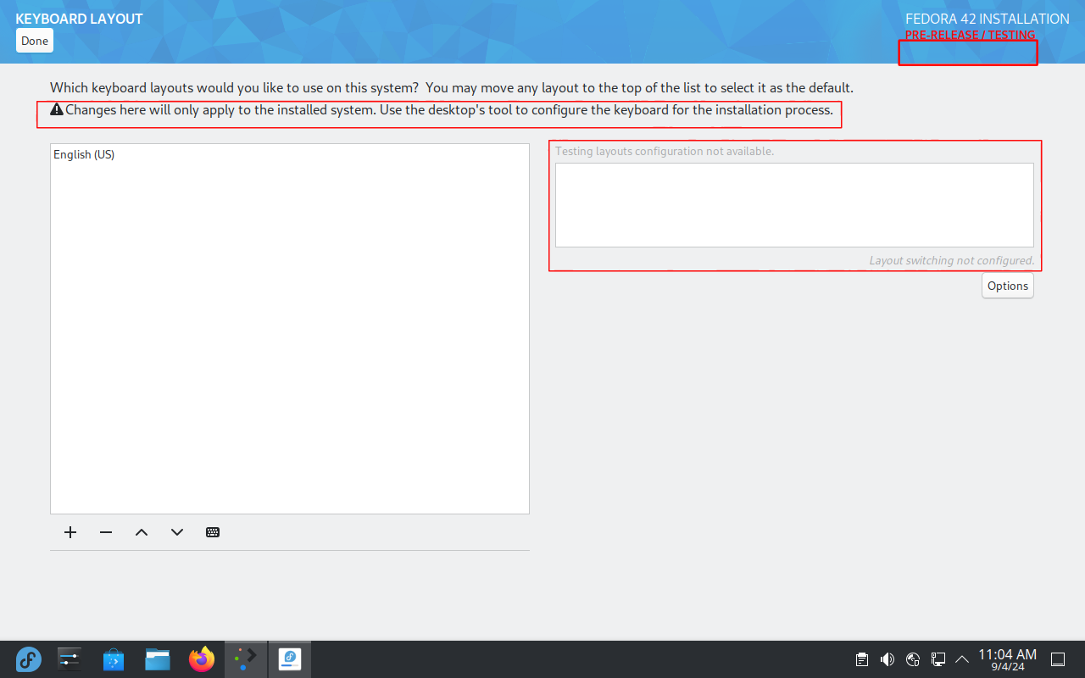Switch to the taskbar app with colored dots
The height and width of the screenshot is (678, 1085).
click(x=246, y=659)
